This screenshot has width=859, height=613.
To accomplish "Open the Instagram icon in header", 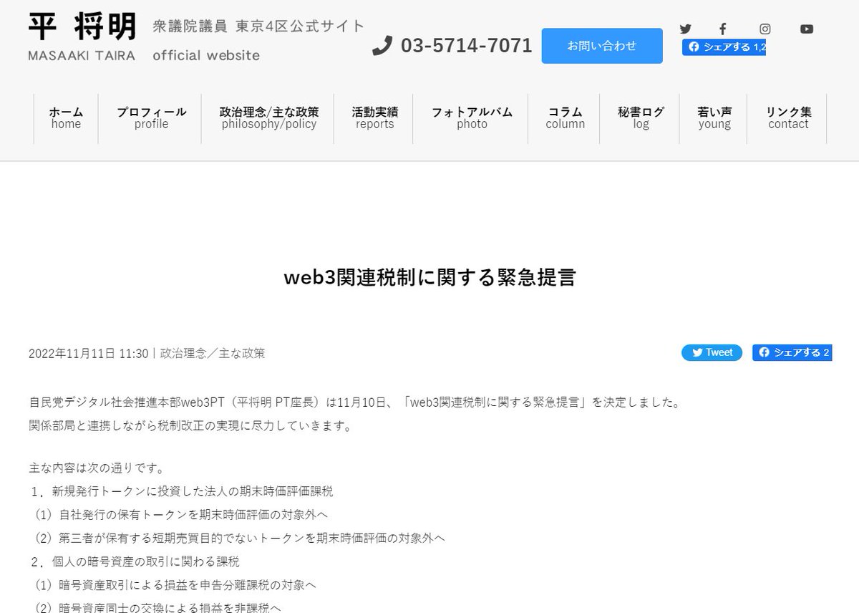I will pos(765,29).
